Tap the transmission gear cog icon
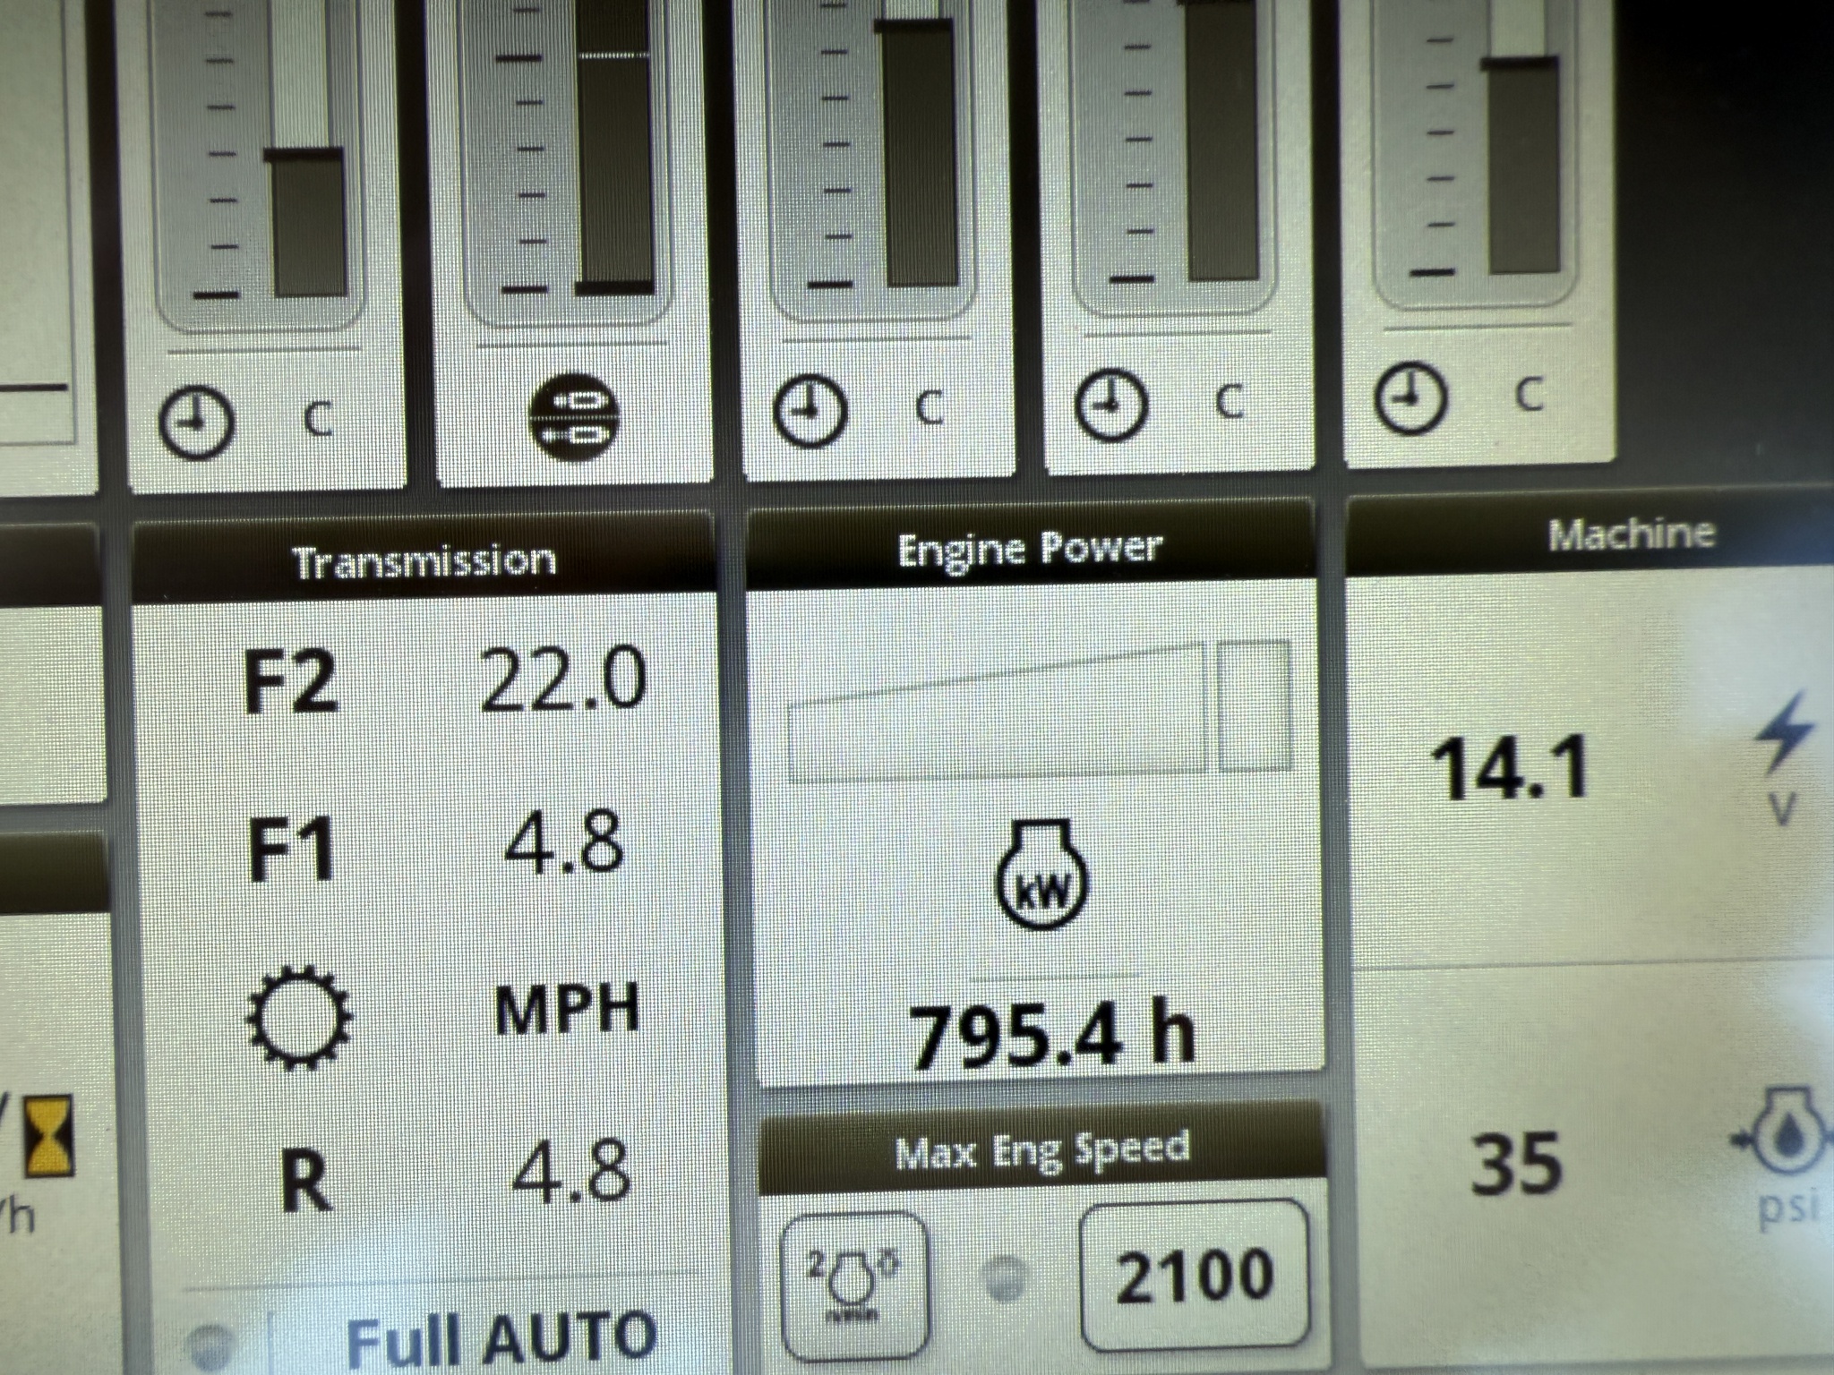Viewport: 1834px width, 1375px height. coord(298,1017)
